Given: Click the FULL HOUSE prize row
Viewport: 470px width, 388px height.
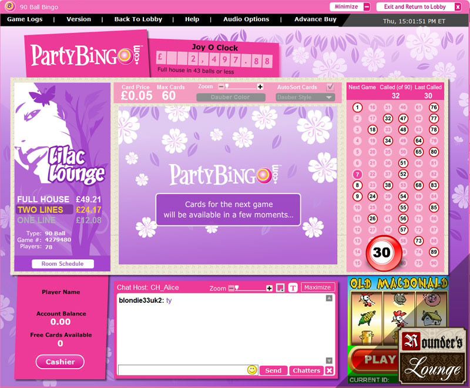Looking at the screenshot, I should [x=59, y=199].
